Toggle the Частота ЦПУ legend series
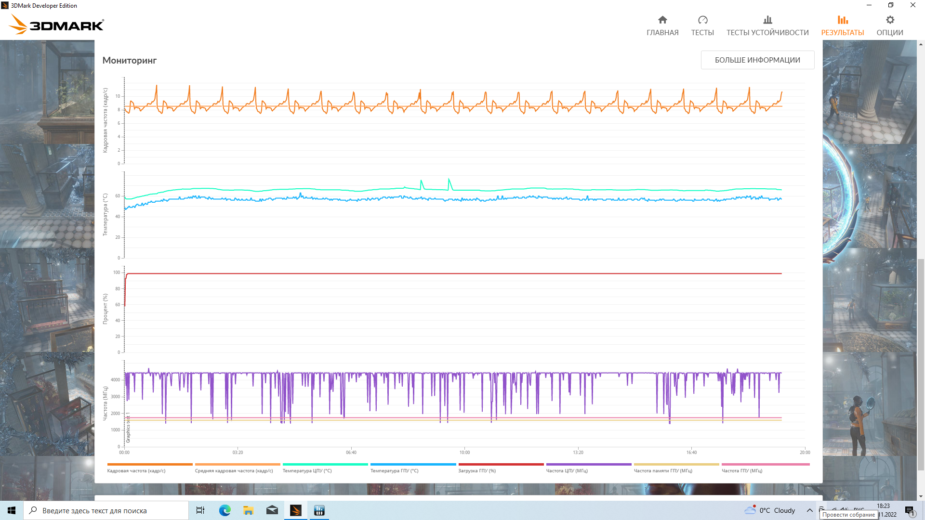Screen dimensions: 925x520 (567, 470)
